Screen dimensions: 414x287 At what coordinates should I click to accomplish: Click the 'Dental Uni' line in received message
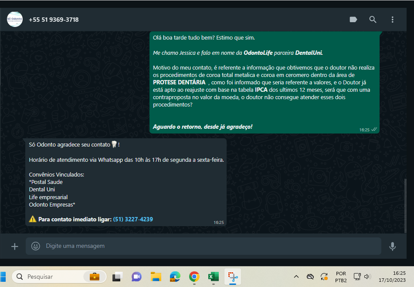(x=42, y=190)
